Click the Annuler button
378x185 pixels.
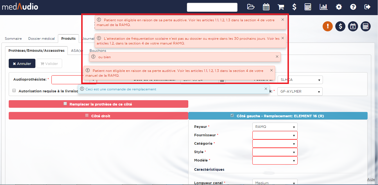pos(22,64)
